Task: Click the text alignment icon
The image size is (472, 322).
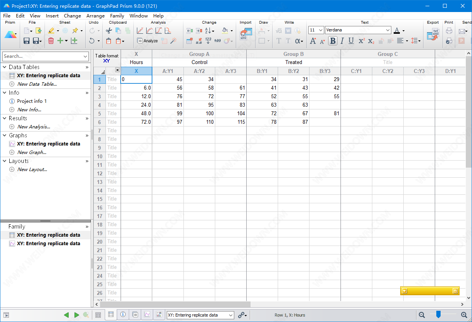Action: [400, 41]
